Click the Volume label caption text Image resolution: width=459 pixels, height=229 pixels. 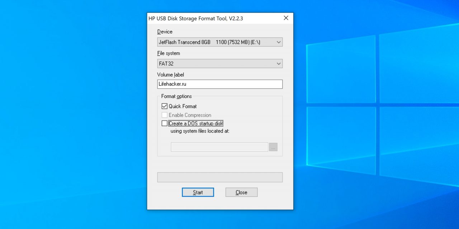170,75
